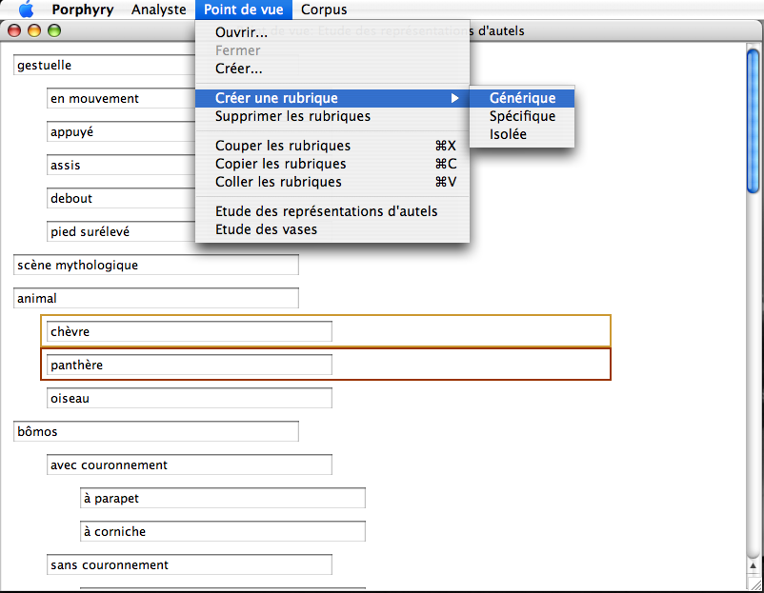This screenshot has height=593, width=764.
Task: Choose Isolée rubrique type
Action: (508, 134)
